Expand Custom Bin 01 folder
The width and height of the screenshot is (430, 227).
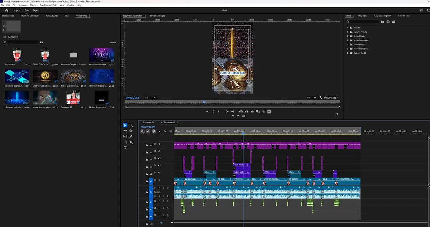click(348, 53)
